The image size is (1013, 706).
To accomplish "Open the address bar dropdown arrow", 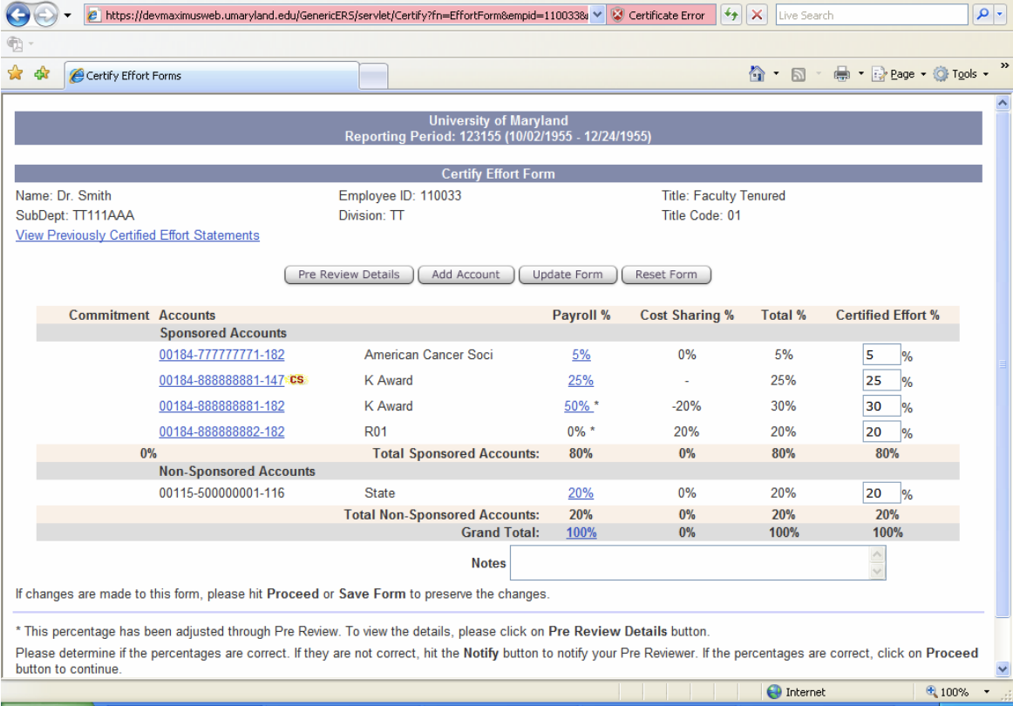I will pyautogui.click(x=597, y=16).
